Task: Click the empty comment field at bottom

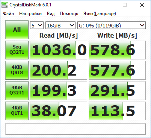Action: tap(75, 129)
